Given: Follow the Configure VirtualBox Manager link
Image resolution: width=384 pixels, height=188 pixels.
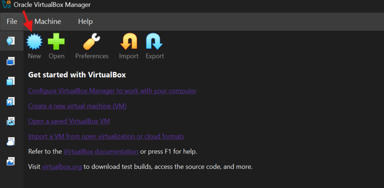Looking at the screenshot, I should (112, 91).
